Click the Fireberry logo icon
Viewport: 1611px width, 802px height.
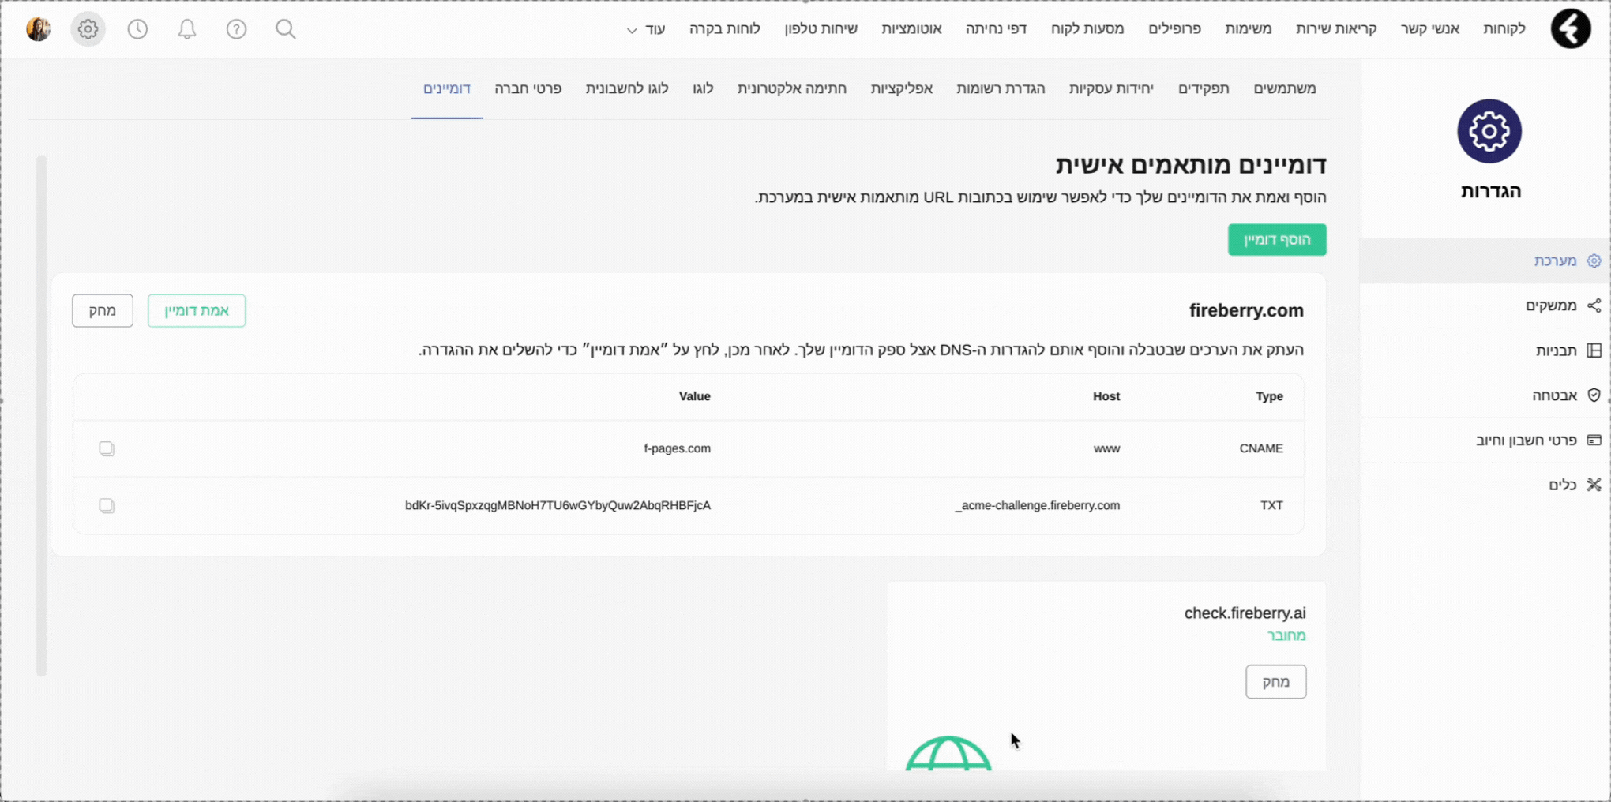(1571, 29)
